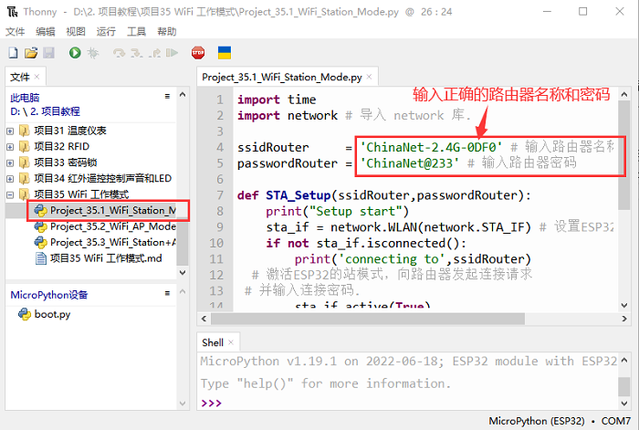Click the New file icon in toolbar

click(14, 53)
